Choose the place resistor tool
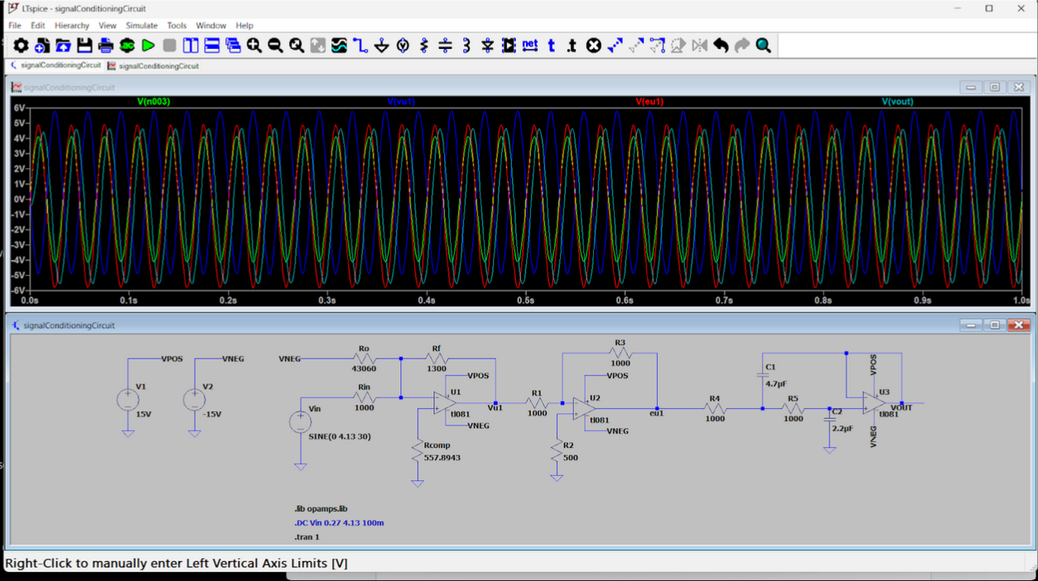Viewport: 1038px width, 581px height. (x=424, y=46)
